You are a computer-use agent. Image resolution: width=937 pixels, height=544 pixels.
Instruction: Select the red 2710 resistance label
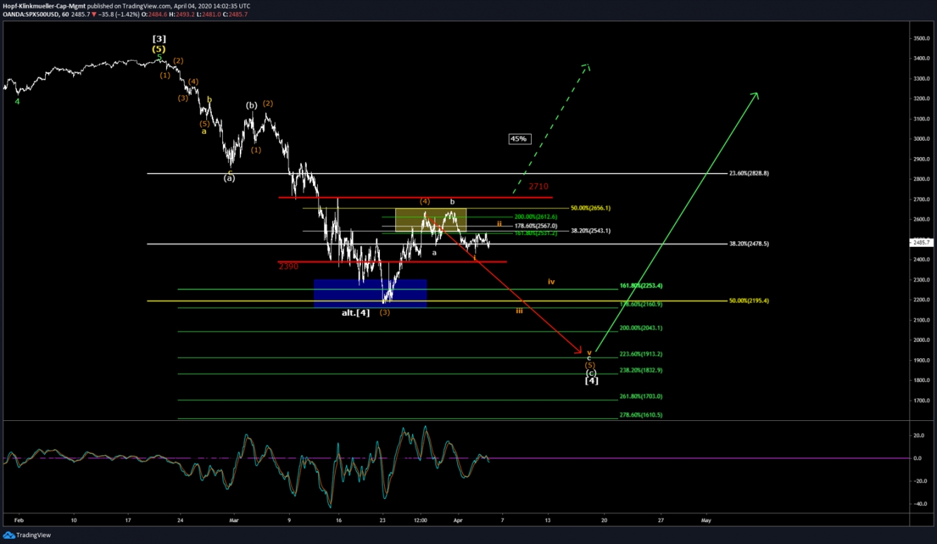(x=538, y=186)
